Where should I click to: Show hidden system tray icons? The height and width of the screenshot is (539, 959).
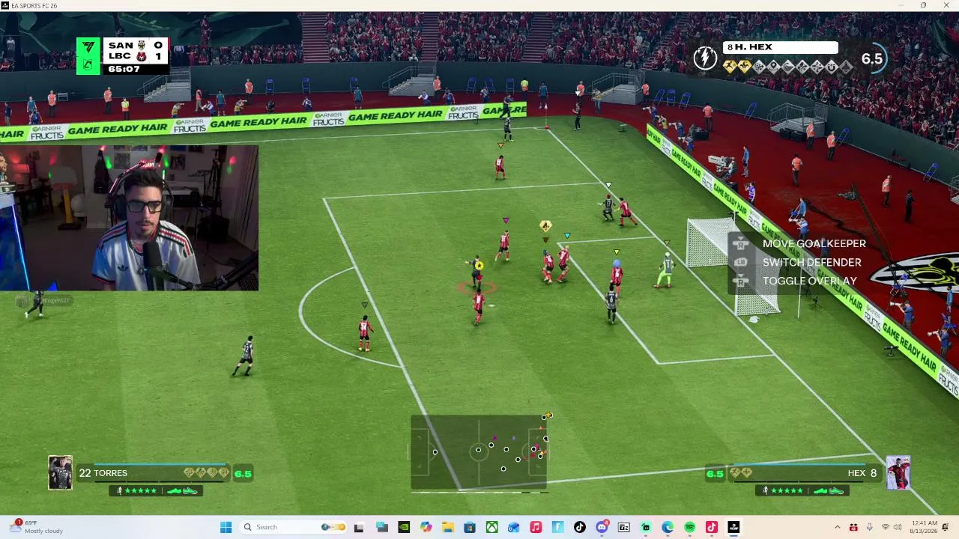pyautogui.click(x=837, y=527)
